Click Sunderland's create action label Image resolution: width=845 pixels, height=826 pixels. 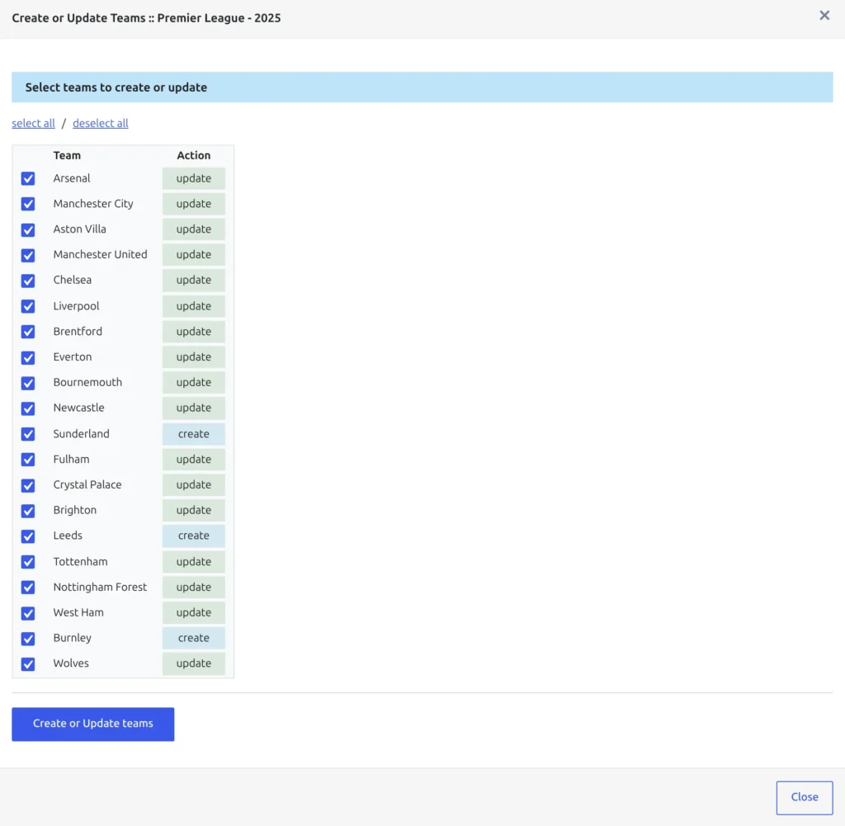[x=193, y=434]
